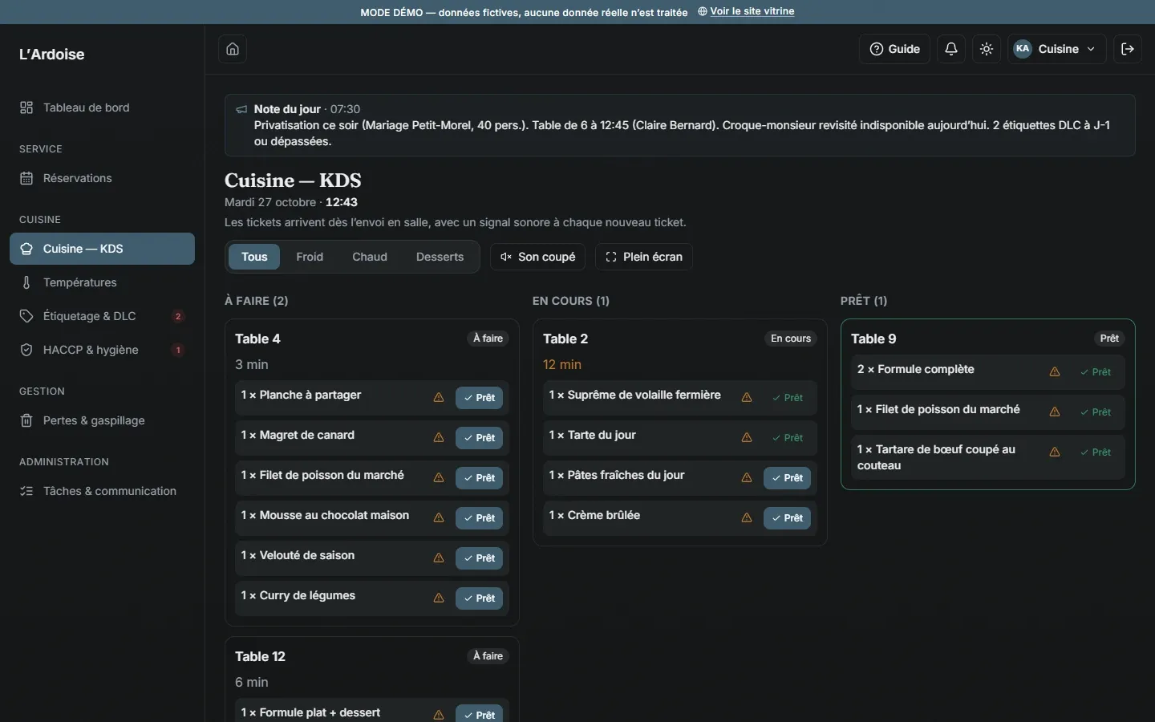Click the warning icon on Tartare de bœuf
Screen dimensions: 1155x722
coord(1055,452)
